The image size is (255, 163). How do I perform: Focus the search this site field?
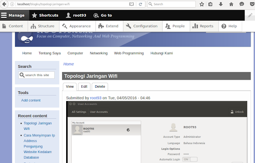coord(36,75)
